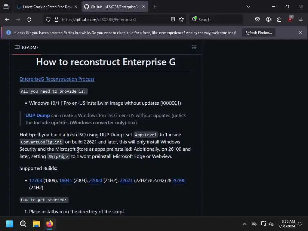Open build 22621 link
The image size is (308, 231).
pos(126,180)
